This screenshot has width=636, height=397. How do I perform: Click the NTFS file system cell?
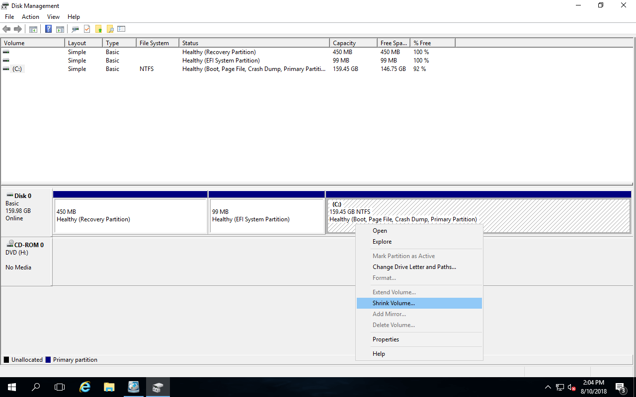[x=147, y=69]
